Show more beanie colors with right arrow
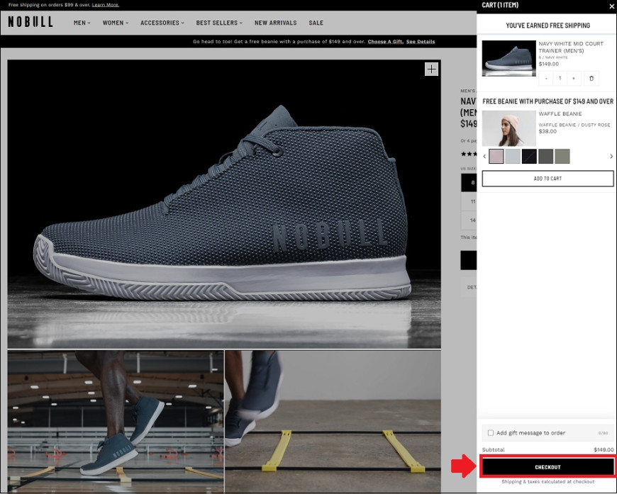This screenshot has width=617, height=494. tap(611, 157)
